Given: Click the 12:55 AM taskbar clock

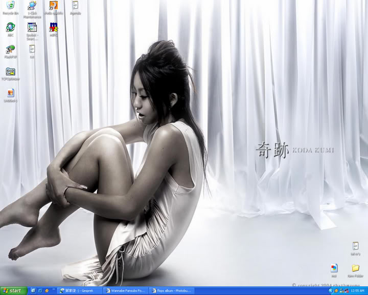Looking at the screenshot, I should 357,291.
